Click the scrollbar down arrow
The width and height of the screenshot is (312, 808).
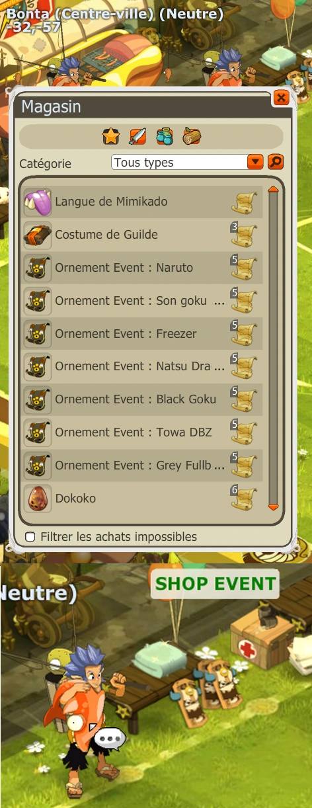tap(274, 507)
